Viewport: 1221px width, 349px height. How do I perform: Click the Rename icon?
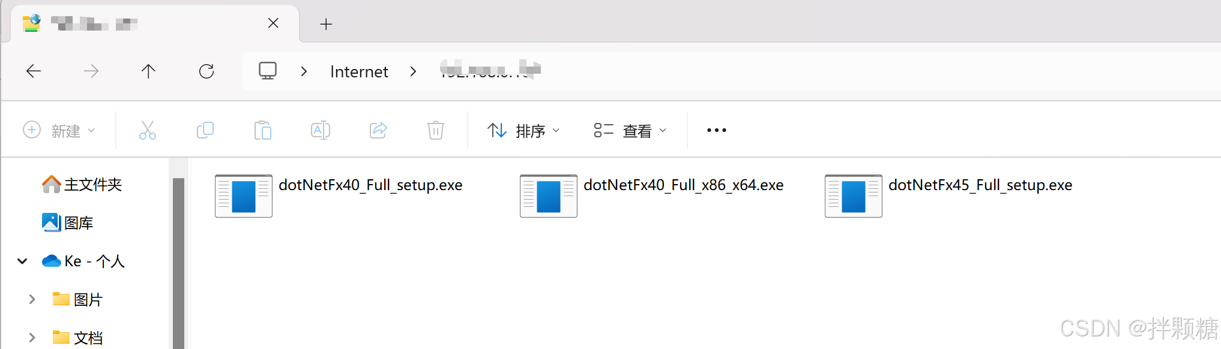tap(321, 130)
